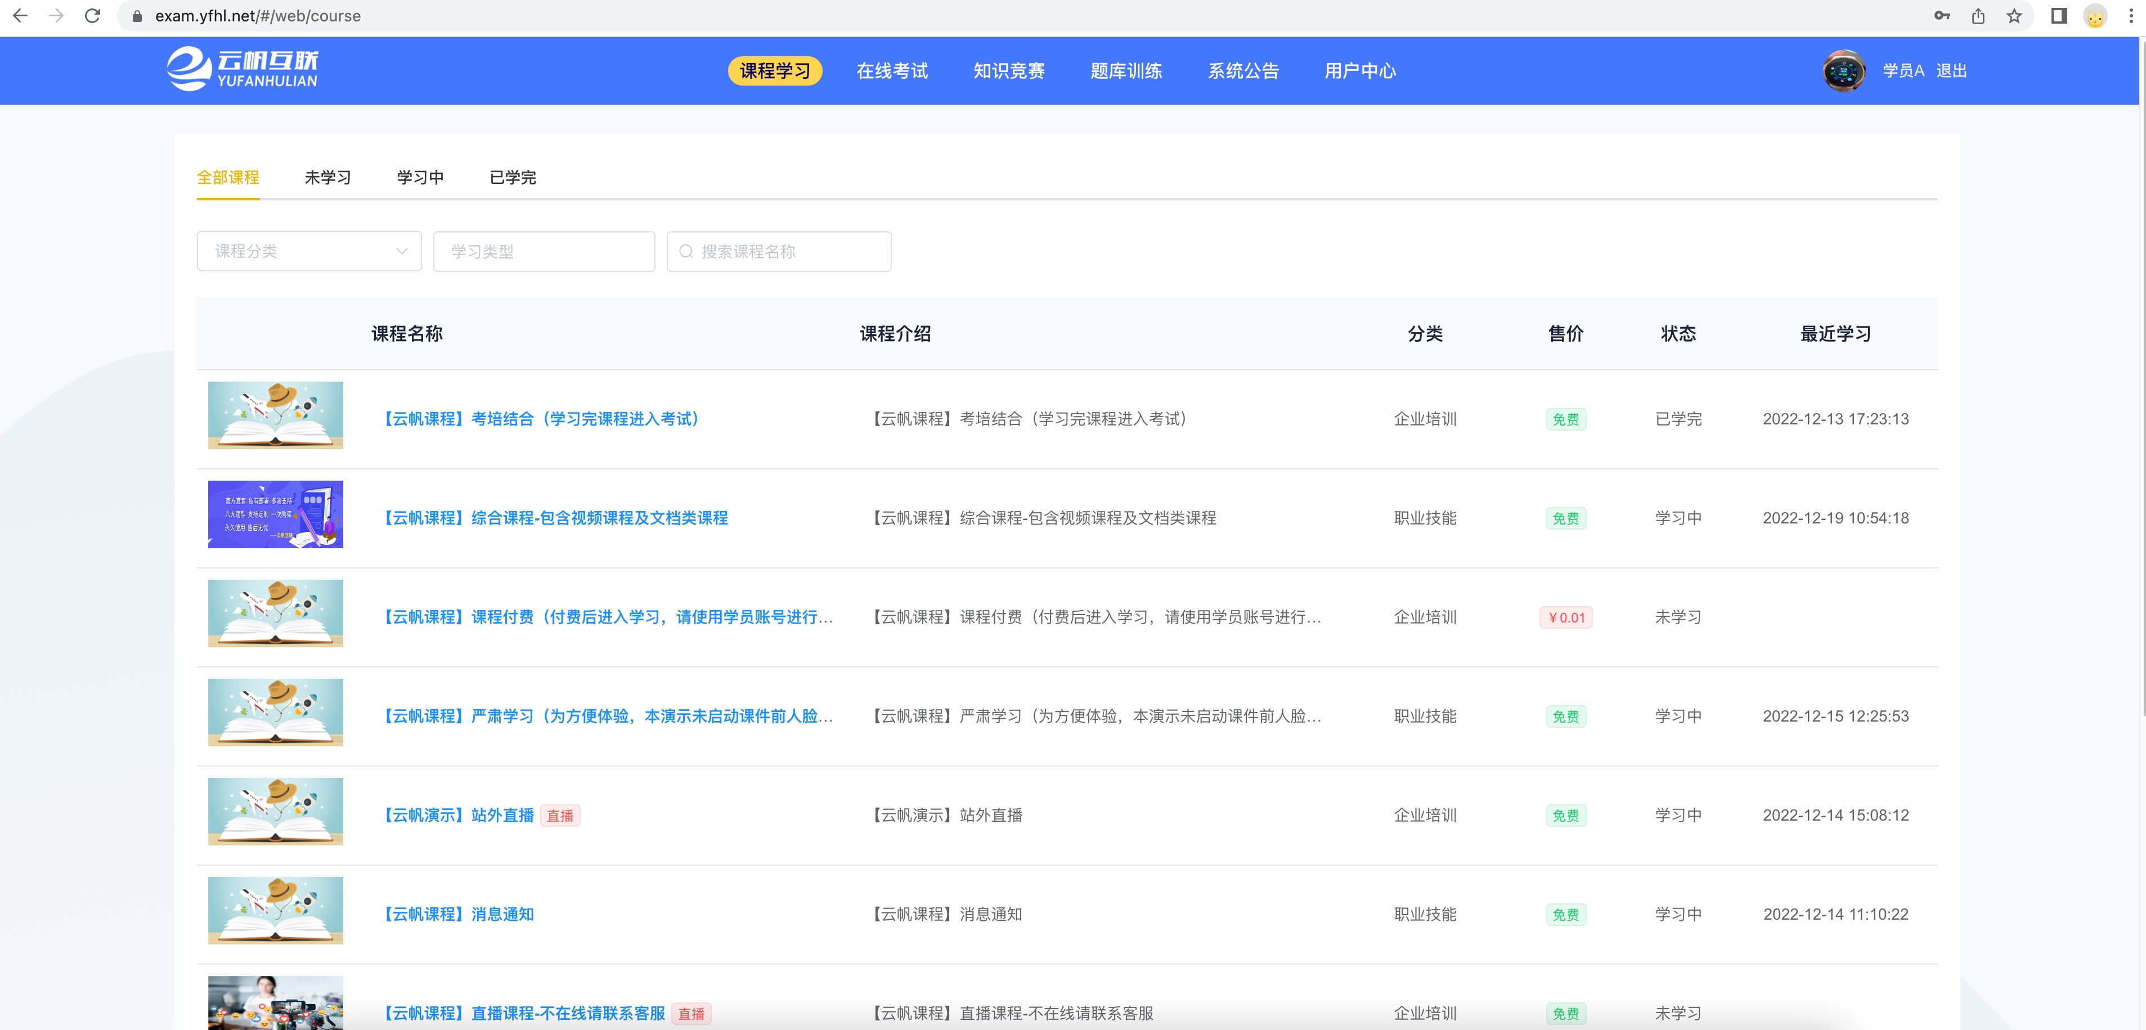Click the browser forward arrow
Image resolution: width=2146 pixels, height=1030 pixels.
coord(56,15)
